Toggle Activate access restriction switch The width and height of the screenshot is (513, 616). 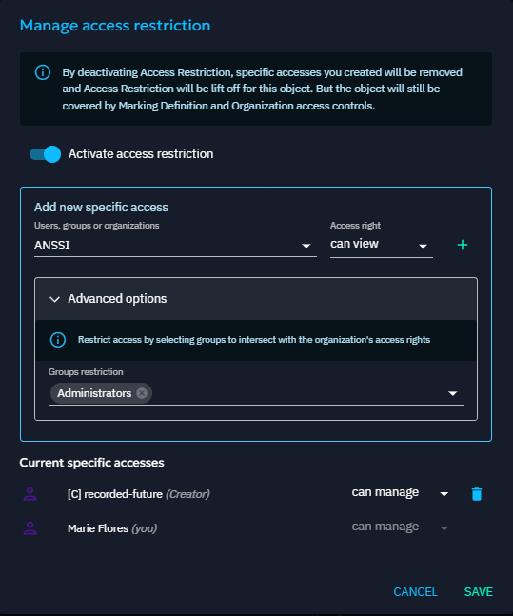[x=45, y=154]
